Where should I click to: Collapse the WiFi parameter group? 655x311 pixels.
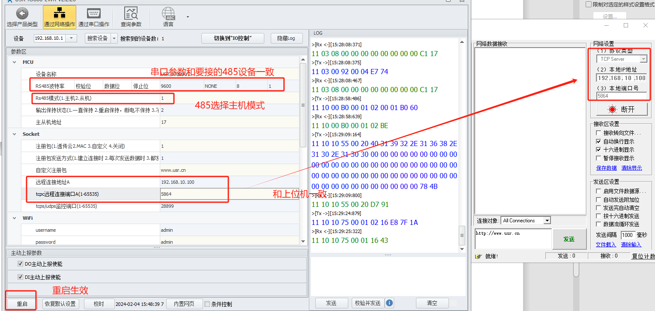15,218
